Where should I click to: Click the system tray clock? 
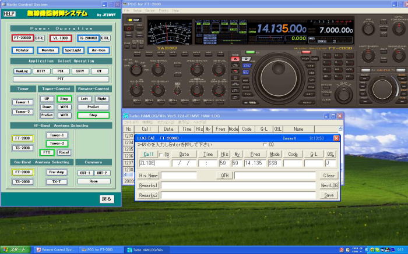(x=400, y=250)
